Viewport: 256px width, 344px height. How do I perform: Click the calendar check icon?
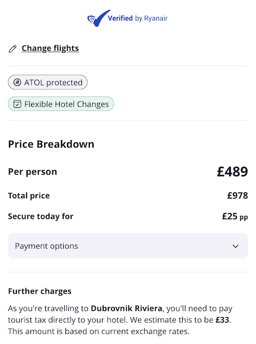tap(17, 104)
